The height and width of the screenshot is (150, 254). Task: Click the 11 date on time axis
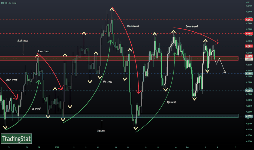point(98,148)
